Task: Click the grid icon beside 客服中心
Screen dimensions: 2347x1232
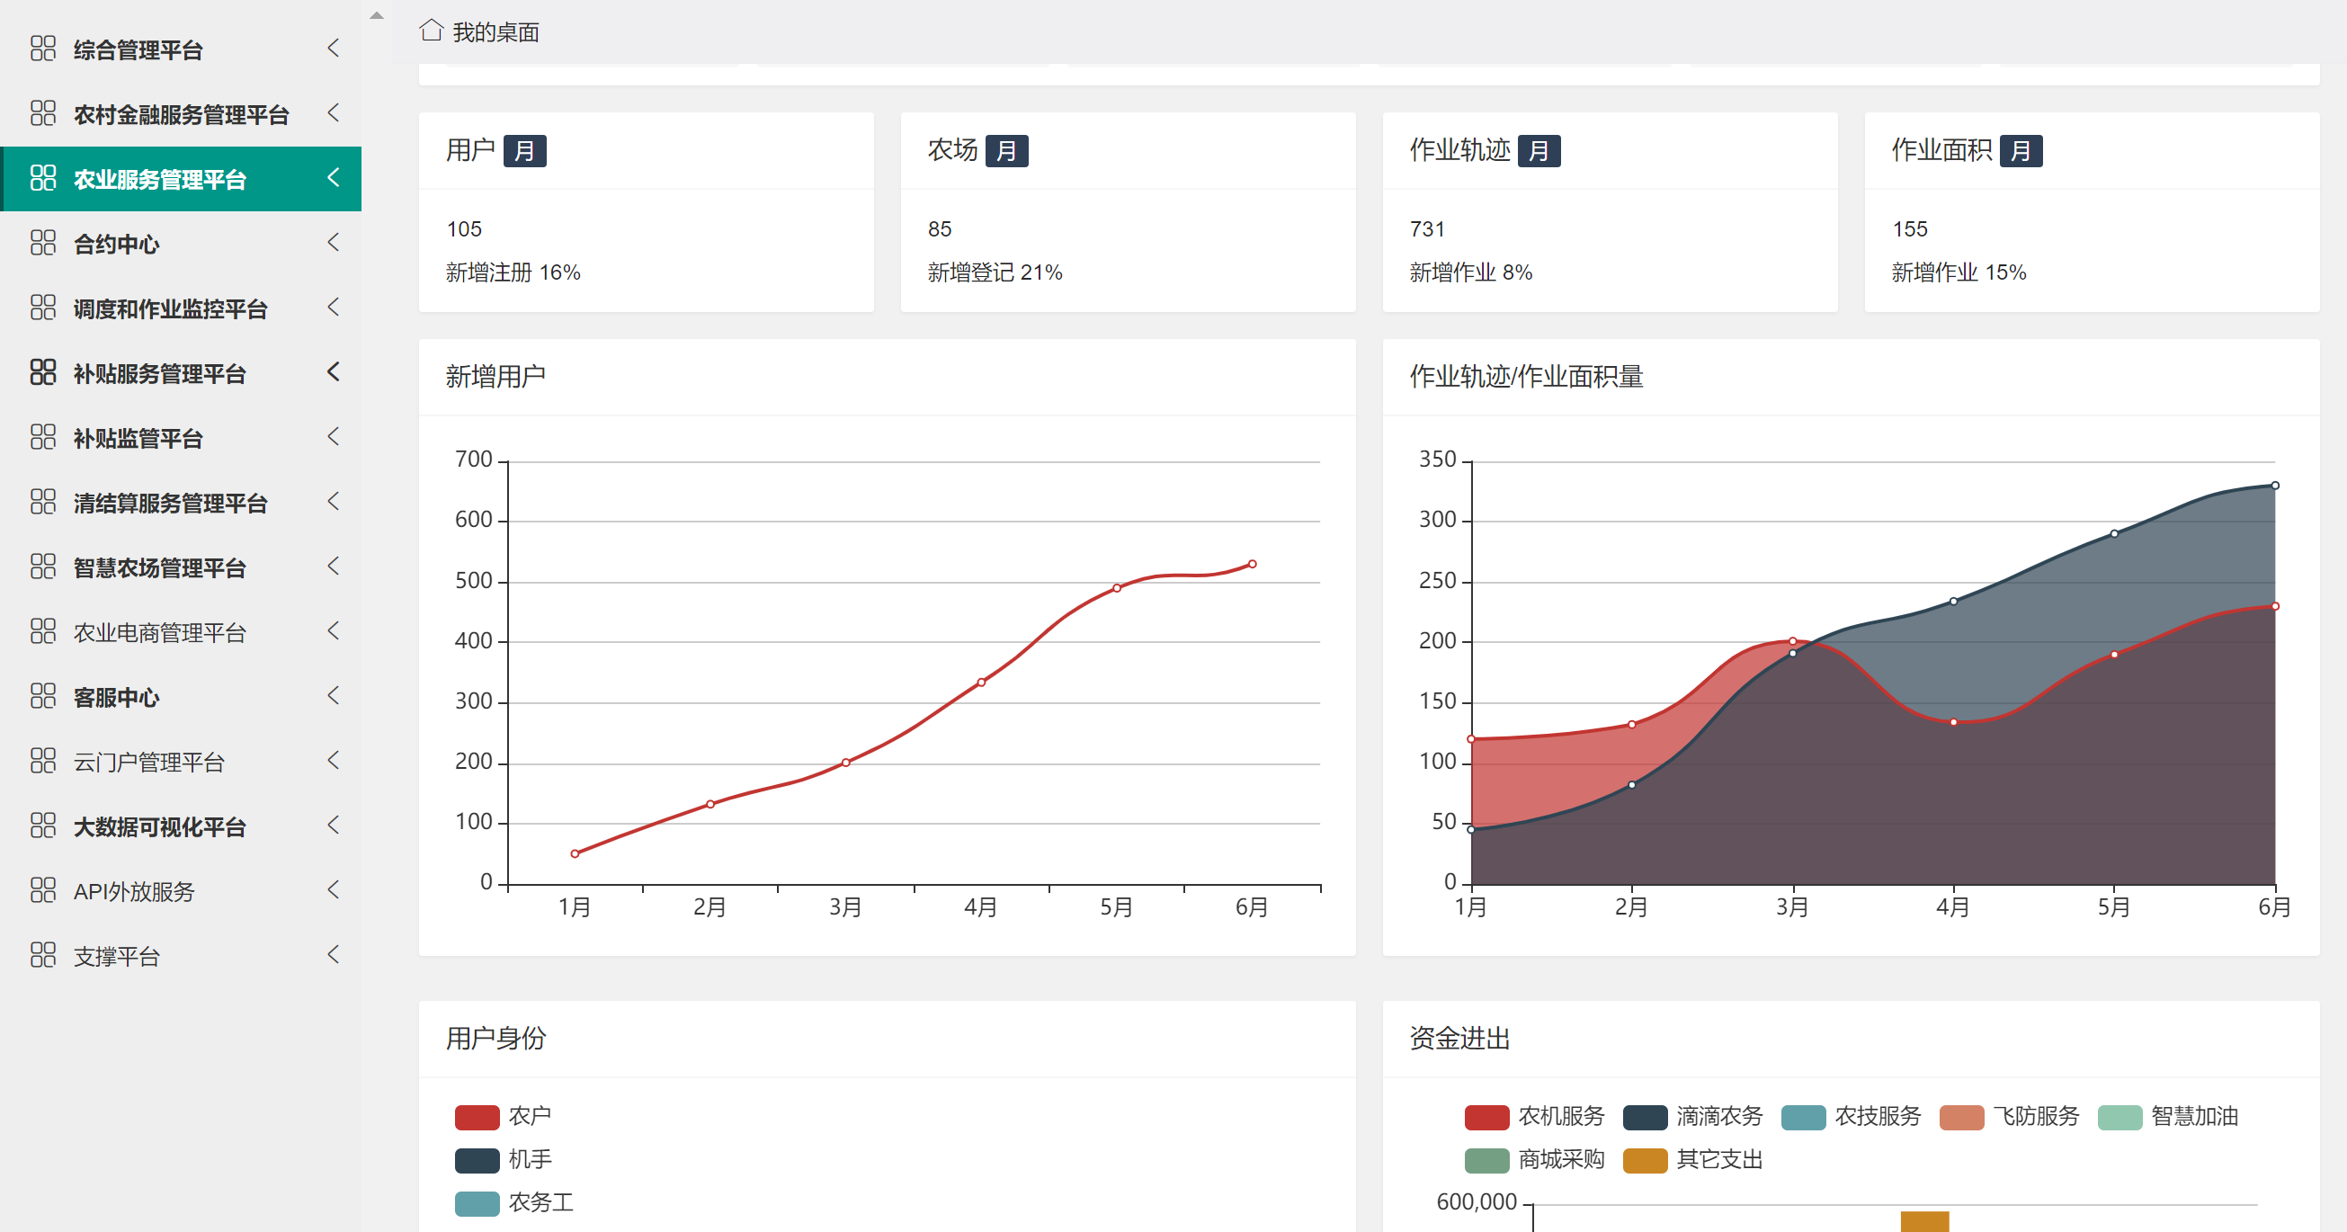Action: 43,695
